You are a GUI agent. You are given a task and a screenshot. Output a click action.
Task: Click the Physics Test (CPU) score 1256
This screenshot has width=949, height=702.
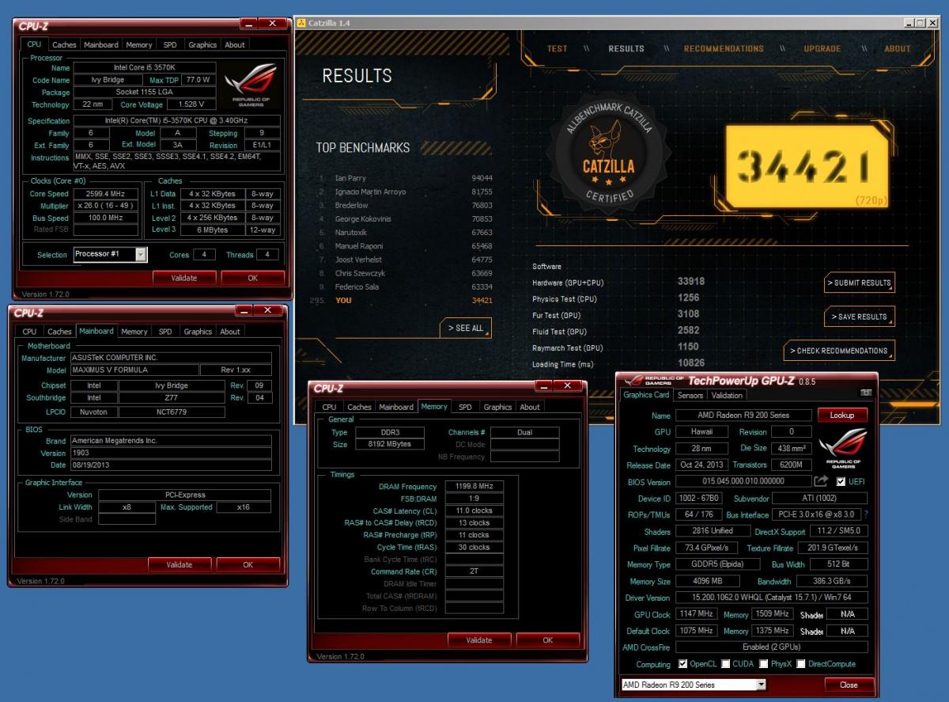pos(689,298)
